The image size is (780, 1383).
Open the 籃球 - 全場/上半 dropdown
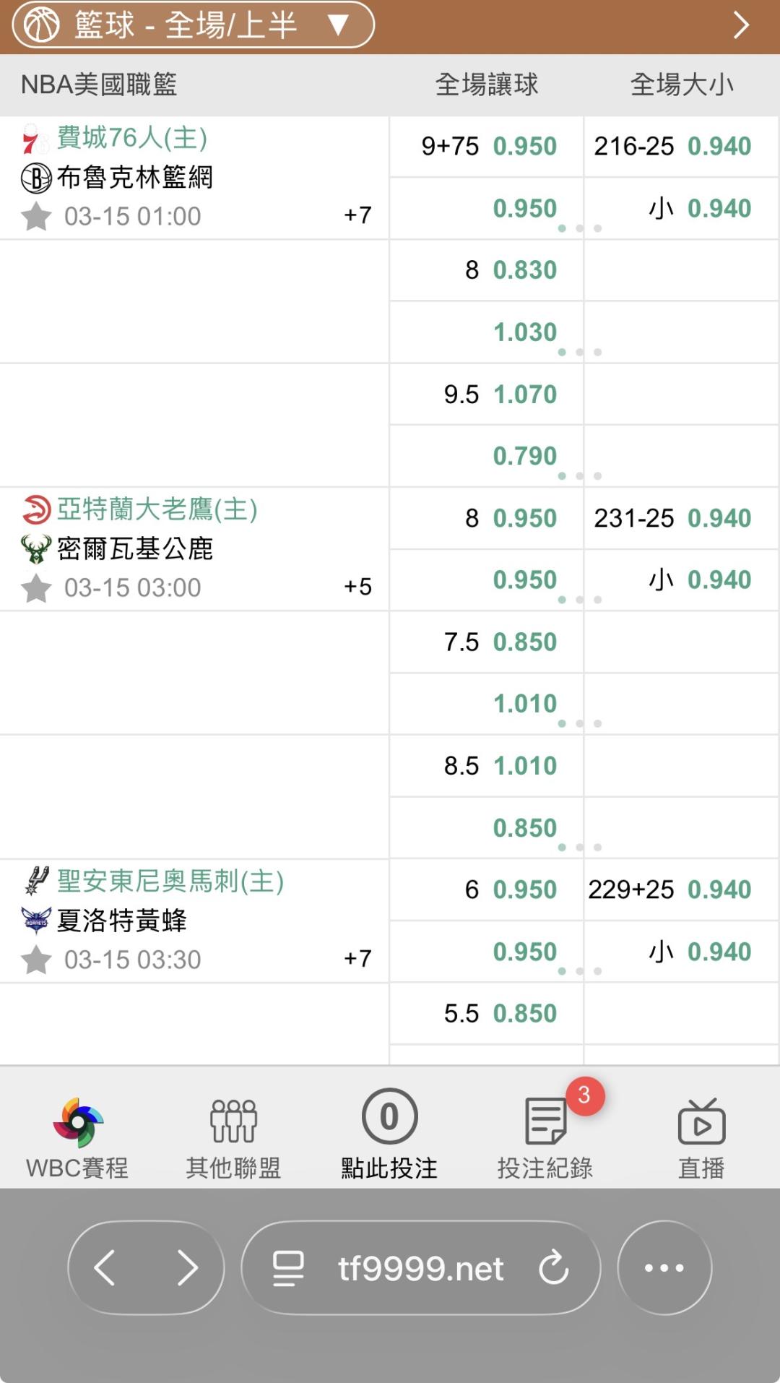pyautogui.click(x=193, y=25)
